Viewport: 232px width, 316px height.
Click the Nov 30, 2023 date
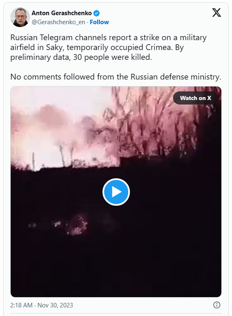coord(55,305)
